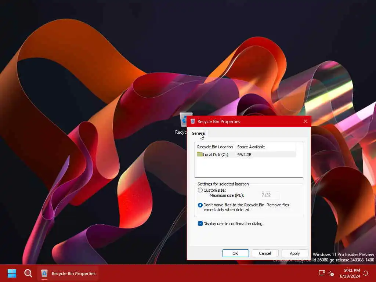Switch to the General tab
This screenshot has height=282, width=376.
click(x=198, y=133)
